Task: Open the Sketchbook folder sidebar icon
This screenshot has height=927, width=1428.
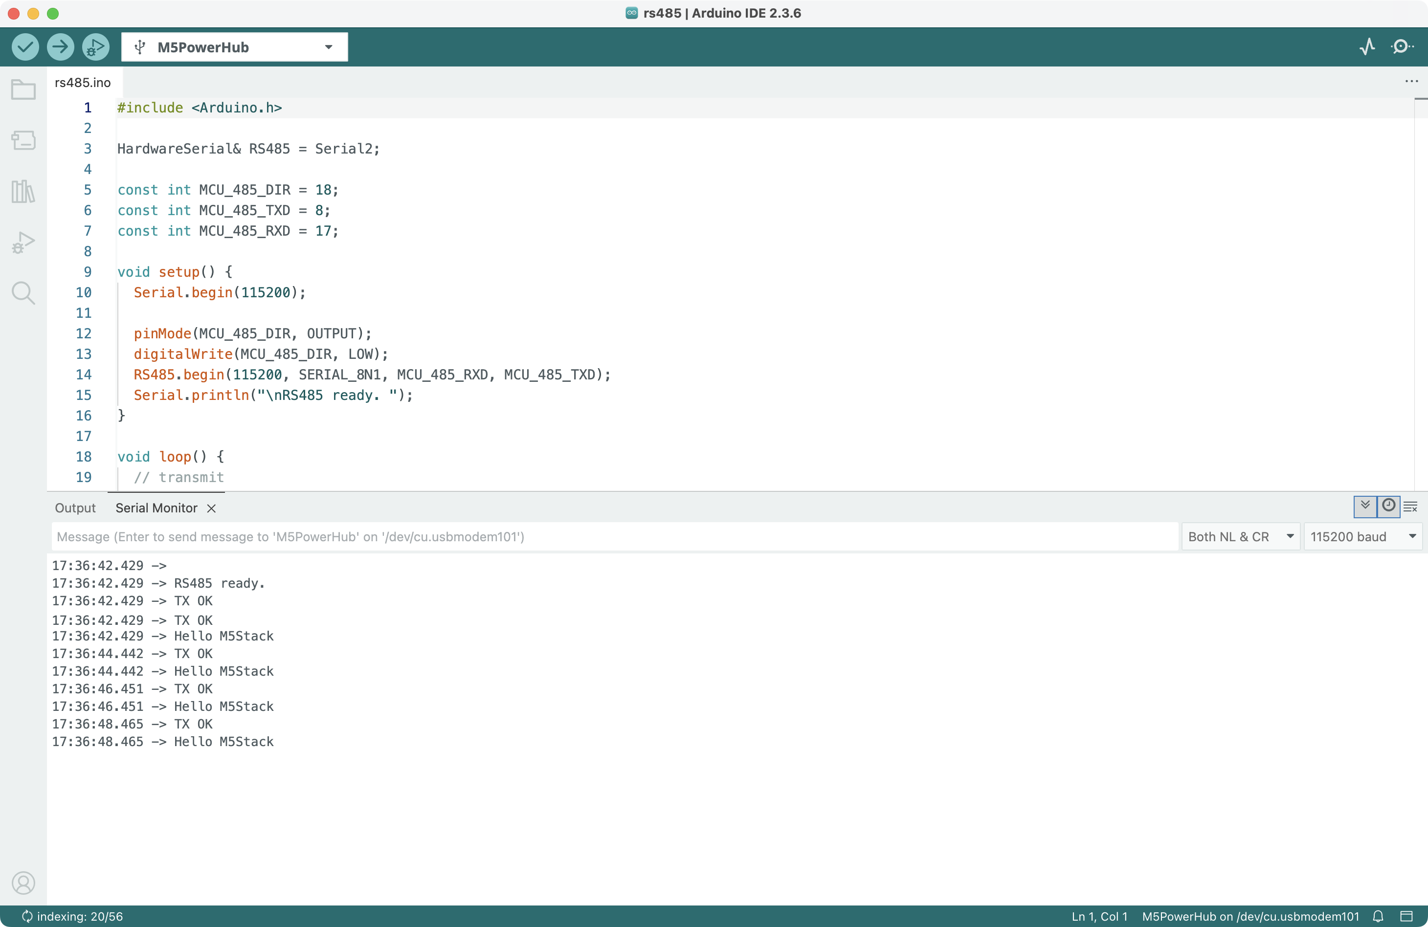Action: (x=23, y=90)
